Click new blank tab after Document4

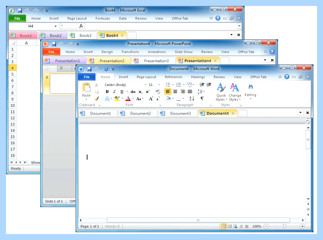(x=243, y=113)
